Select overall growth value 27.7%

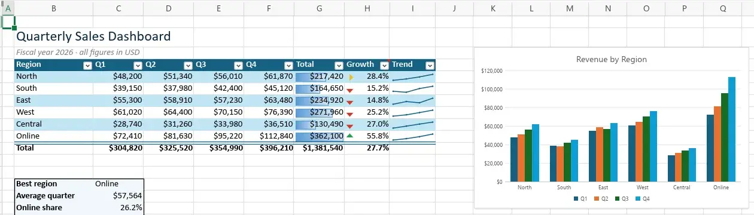367,148
